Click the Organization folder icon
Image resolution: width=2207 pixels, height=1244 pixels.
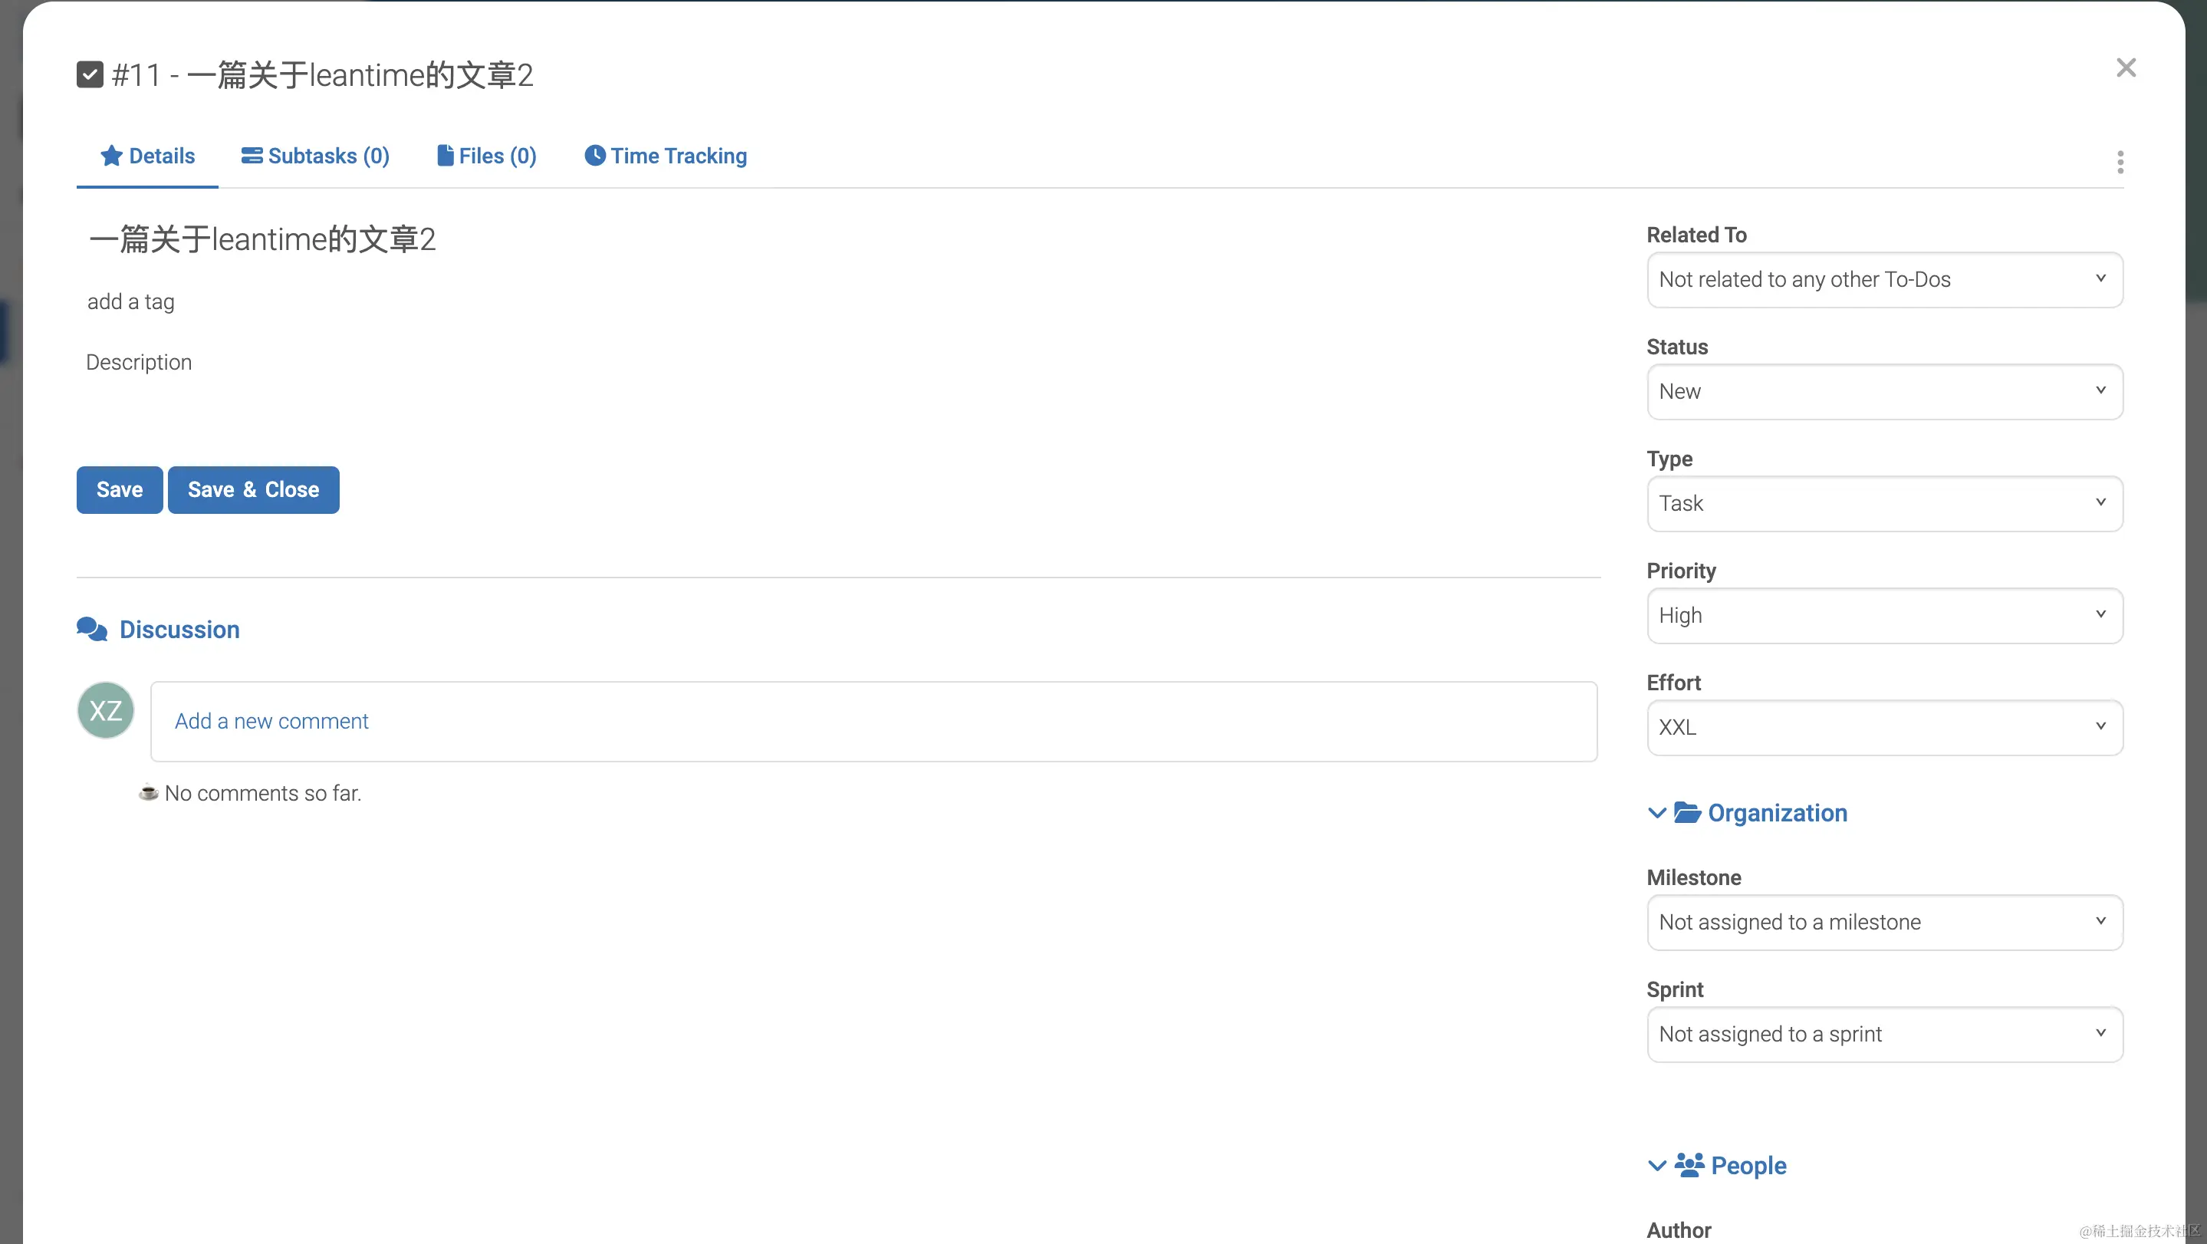tap(1687, 812)
